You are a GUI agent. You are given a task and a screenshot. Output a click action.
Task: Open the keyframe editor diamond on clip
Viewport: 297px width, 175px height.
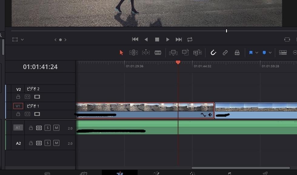210,115
